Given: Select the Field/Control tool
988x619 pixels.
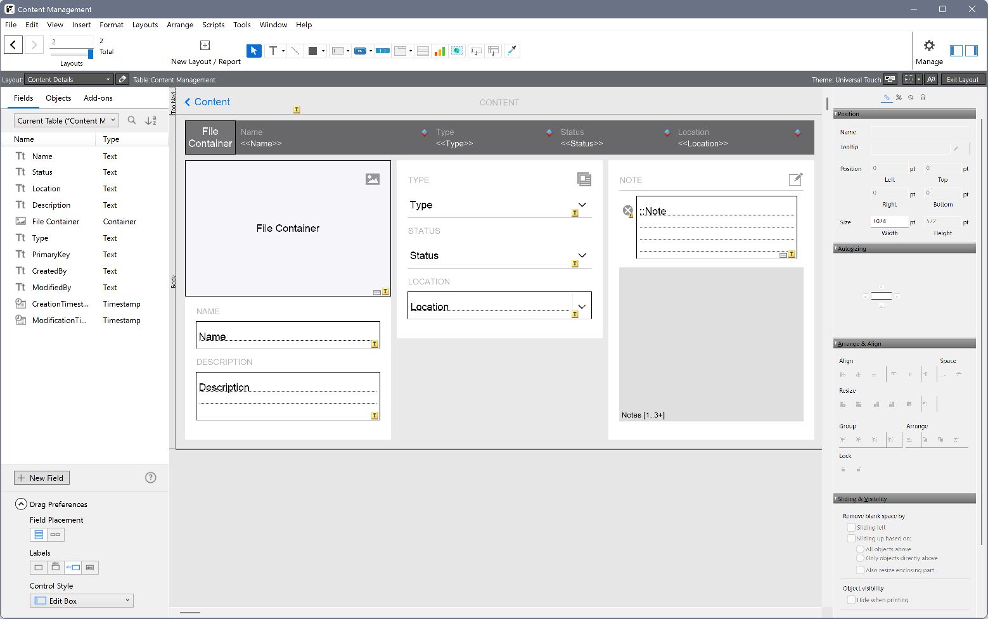Looking at the screenshot, I should pyautogui.click(x=338, y=51).
